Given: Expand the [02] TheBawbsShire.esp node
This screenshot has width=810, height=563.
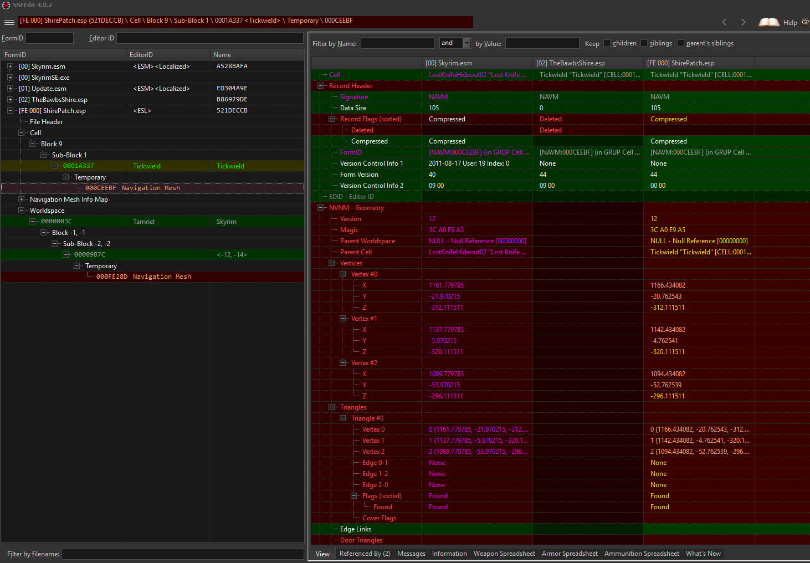Looking at the screenshot, I should coord(10,100).
